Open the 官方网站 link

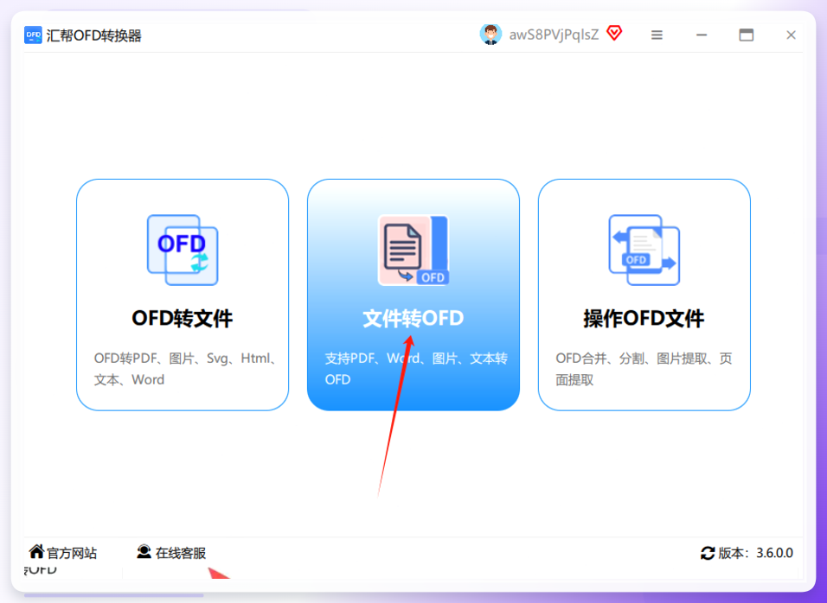coord(72,554)
